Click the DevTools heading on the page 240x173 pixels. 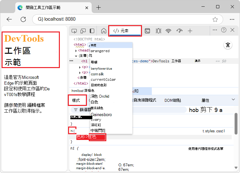(x=24, y=38)
